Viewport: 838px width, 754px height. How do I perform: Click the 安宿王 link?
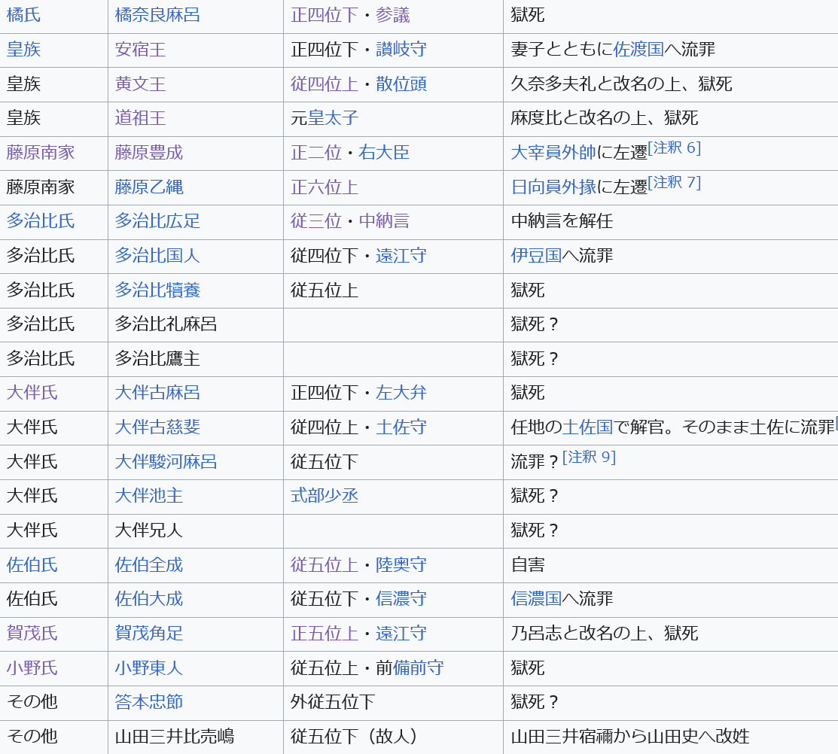tap(140, 50)
